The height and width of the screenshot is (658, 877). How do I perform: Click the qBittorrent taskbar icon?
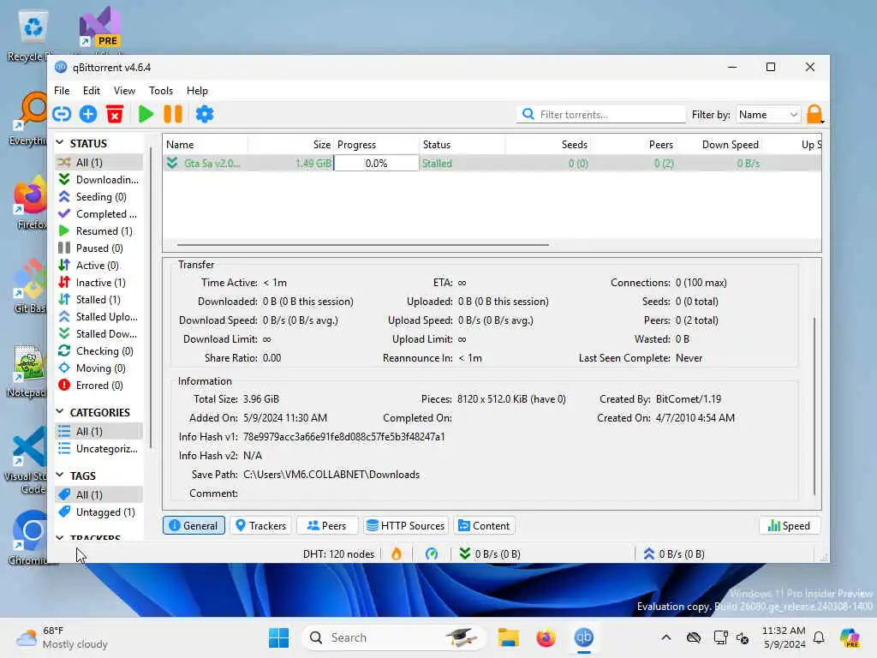(x=584, y=637)
